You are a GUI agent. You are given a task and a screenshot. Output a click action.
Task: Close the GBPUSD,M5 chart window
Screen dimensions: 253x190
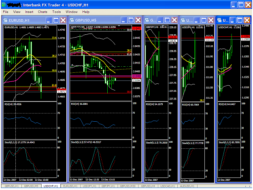point(138,20)
